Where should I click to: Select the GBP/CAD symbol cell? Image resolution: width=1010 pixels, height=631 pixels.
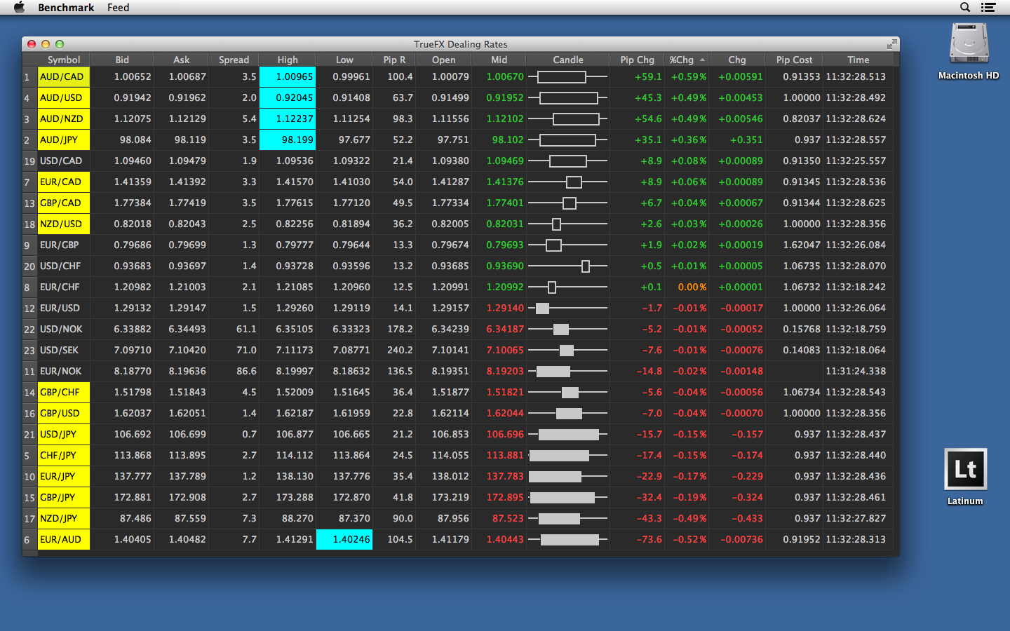pyautogui.click(x=64, y=203)
